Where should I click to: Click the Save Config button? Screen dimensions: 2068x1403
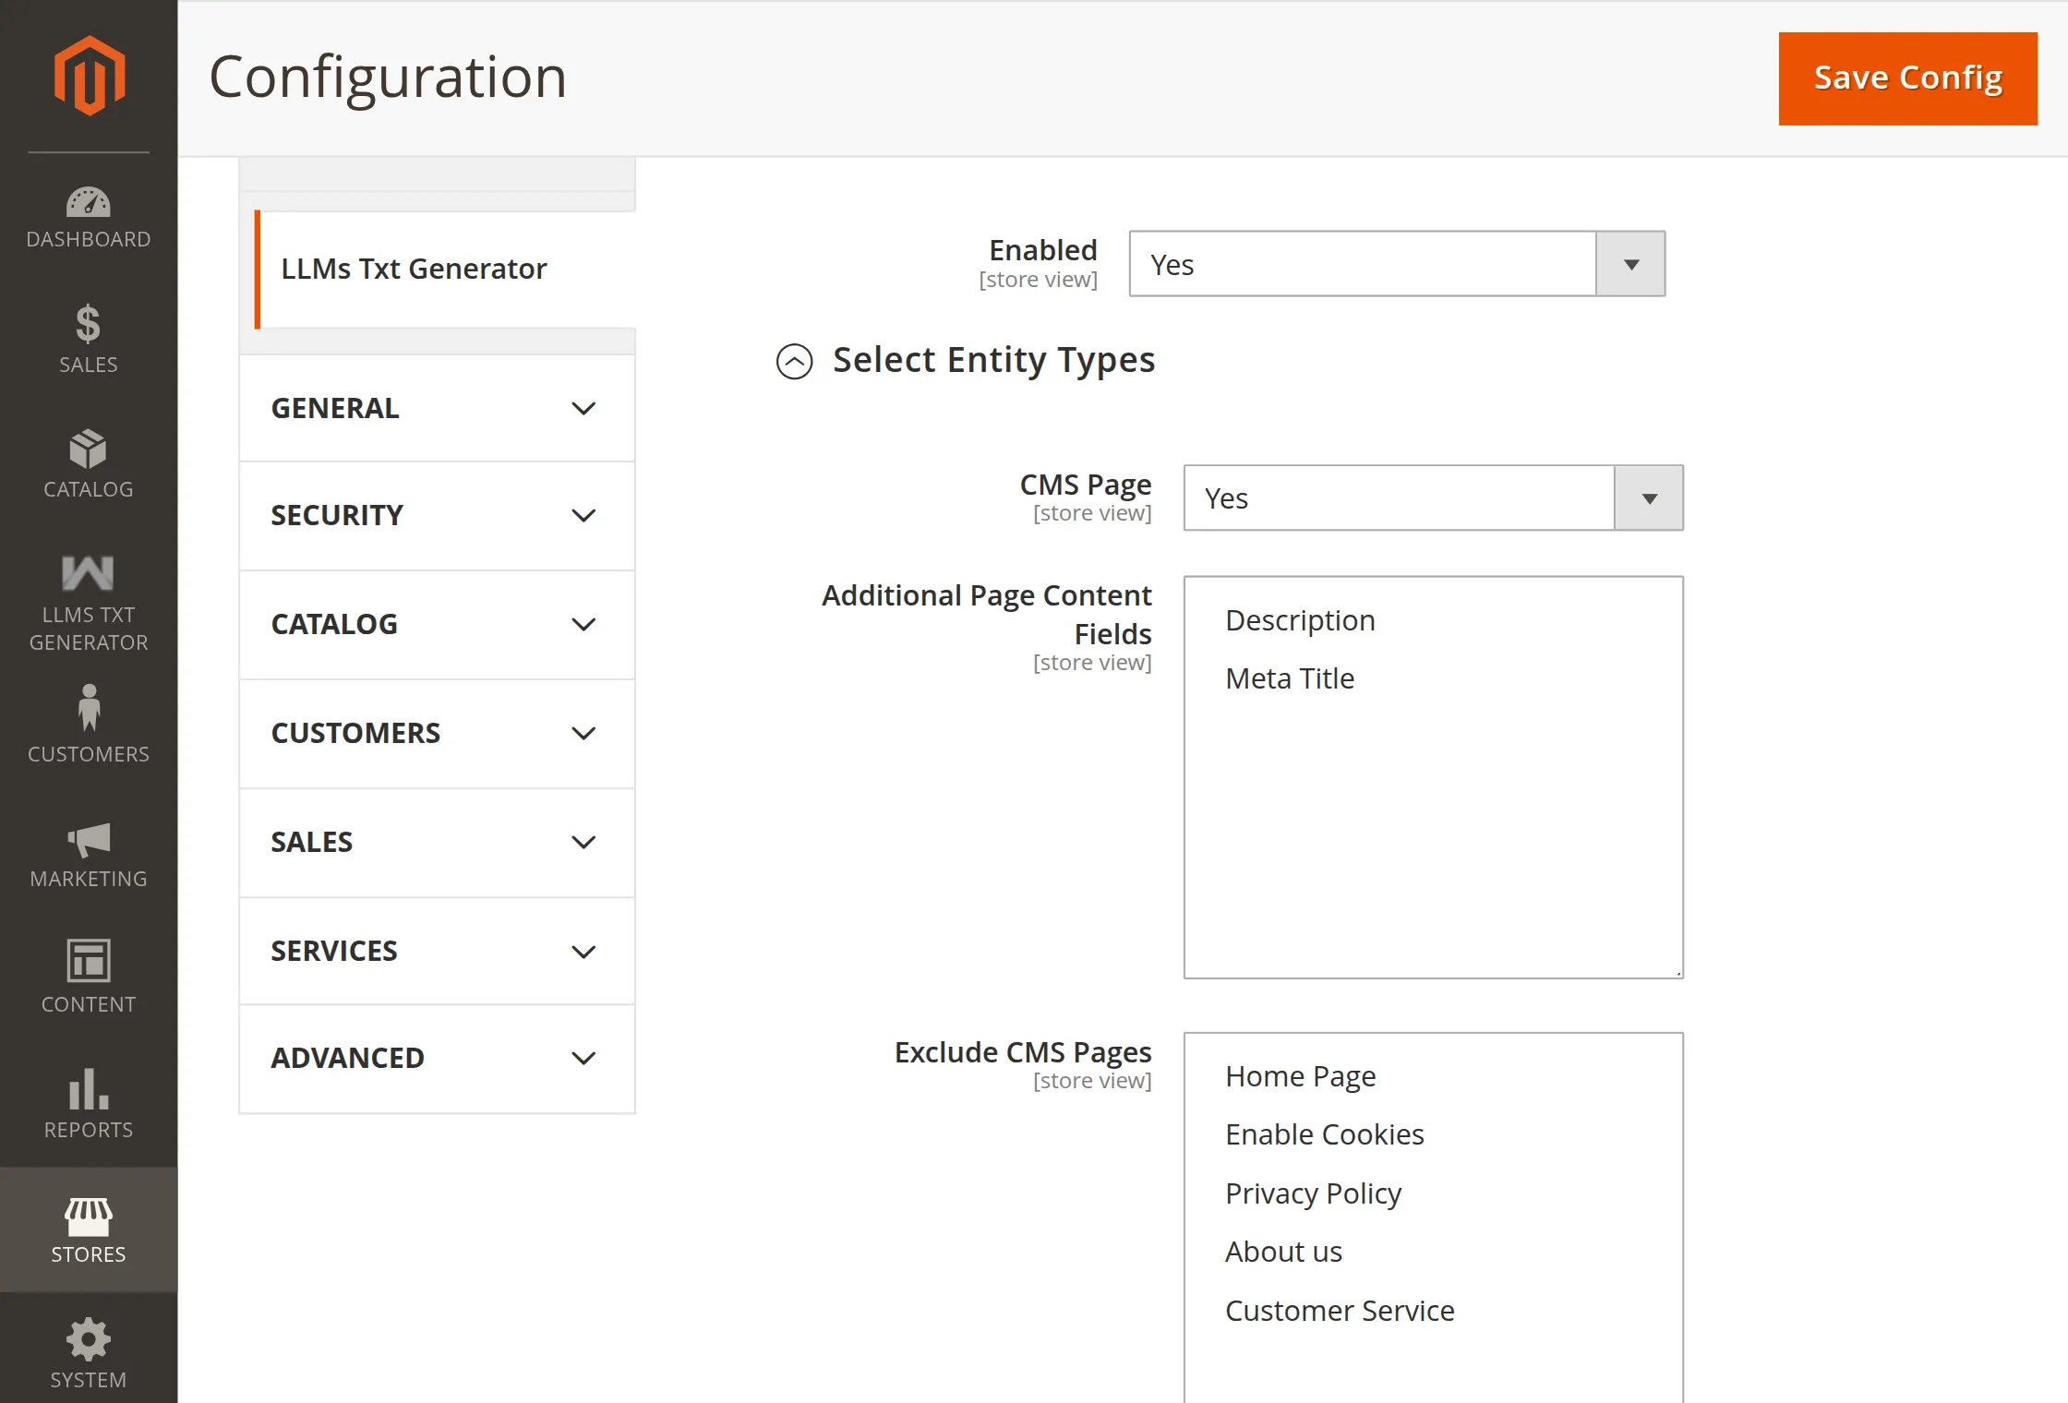(1907, 78)
